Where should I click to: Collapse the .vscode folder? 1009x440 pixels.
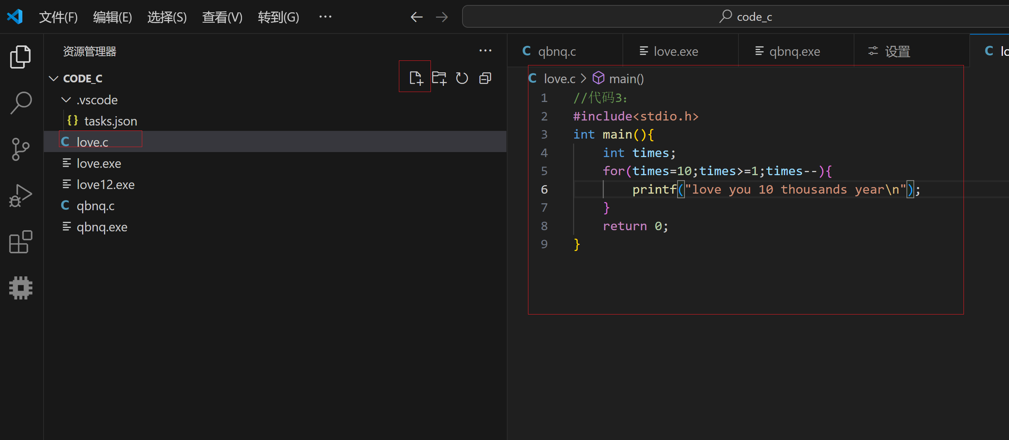click(x=66, y=100)
